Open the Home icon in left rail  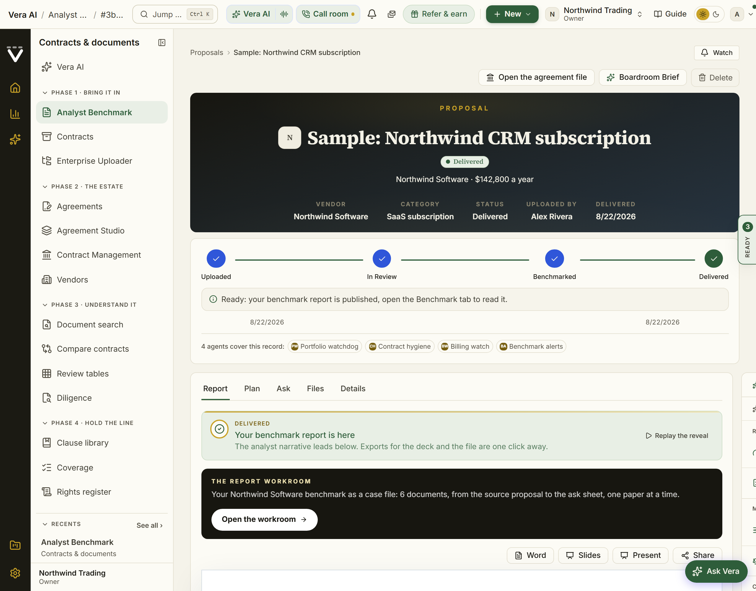15,88
